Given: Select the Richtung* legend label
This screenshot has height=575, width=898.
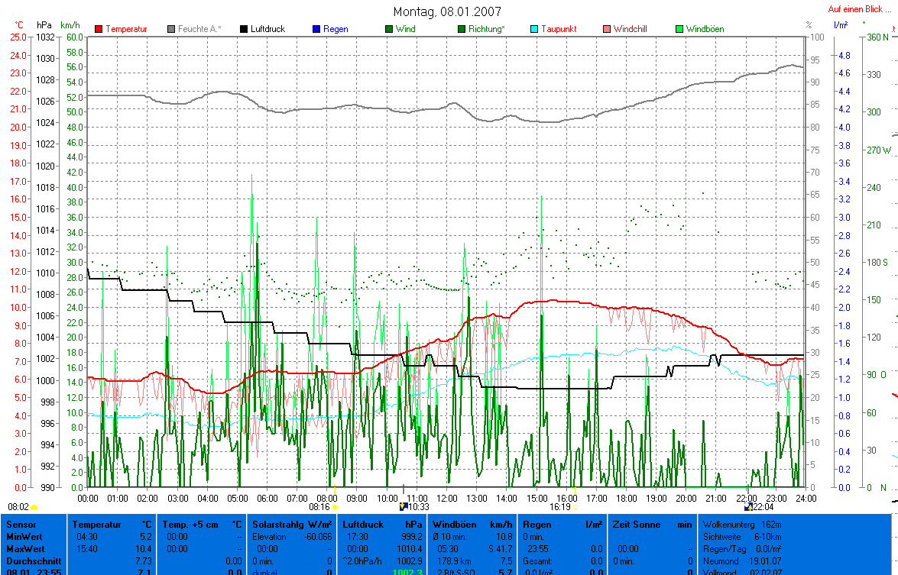Looking at the screenshot, I should 485,29.
